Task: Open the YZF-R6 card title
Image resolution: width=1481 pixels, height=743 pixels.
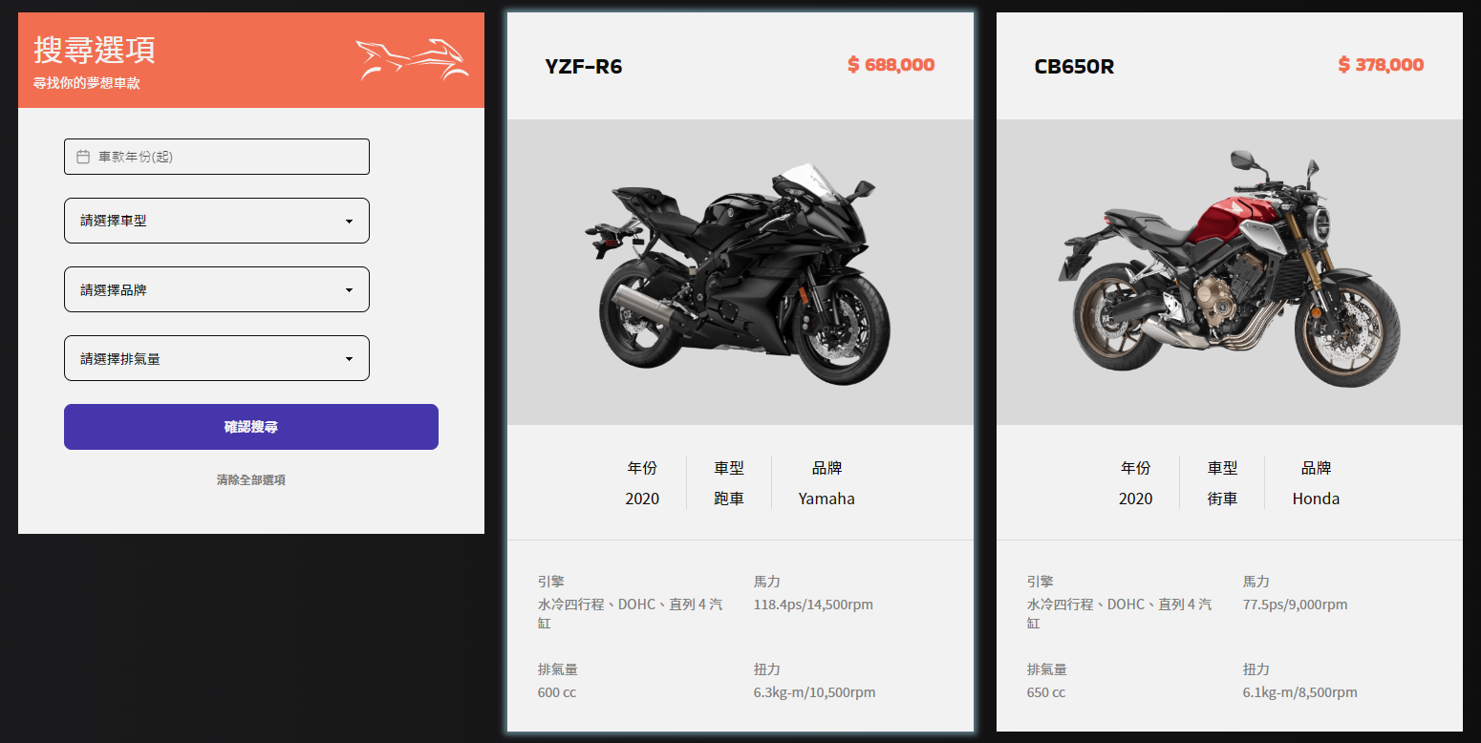Action: pos(584,67)
